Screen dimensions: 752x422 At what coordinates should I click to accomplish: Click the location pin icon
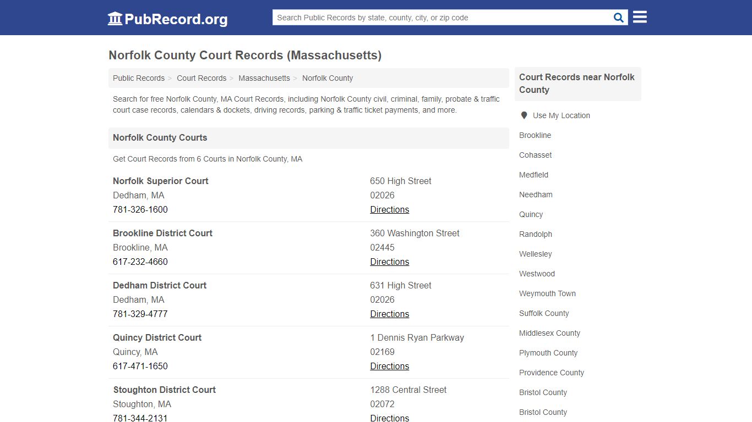coord(524,115)
